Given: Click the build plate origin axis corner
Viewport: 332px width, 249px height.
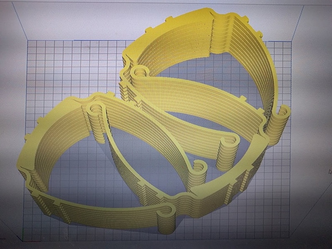Looking at the screenshot, I should pyautogui.click(x=22, y=240).
